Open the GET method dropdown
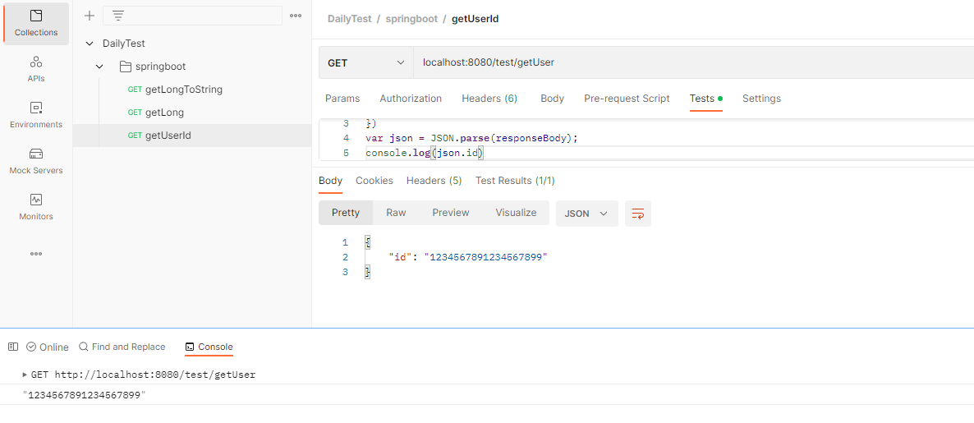974x423 pixels. [365, 62]
